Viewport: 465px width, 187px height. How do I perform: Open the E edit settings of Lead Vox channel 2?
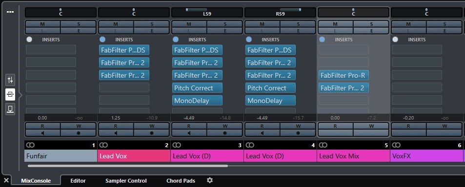152,31
